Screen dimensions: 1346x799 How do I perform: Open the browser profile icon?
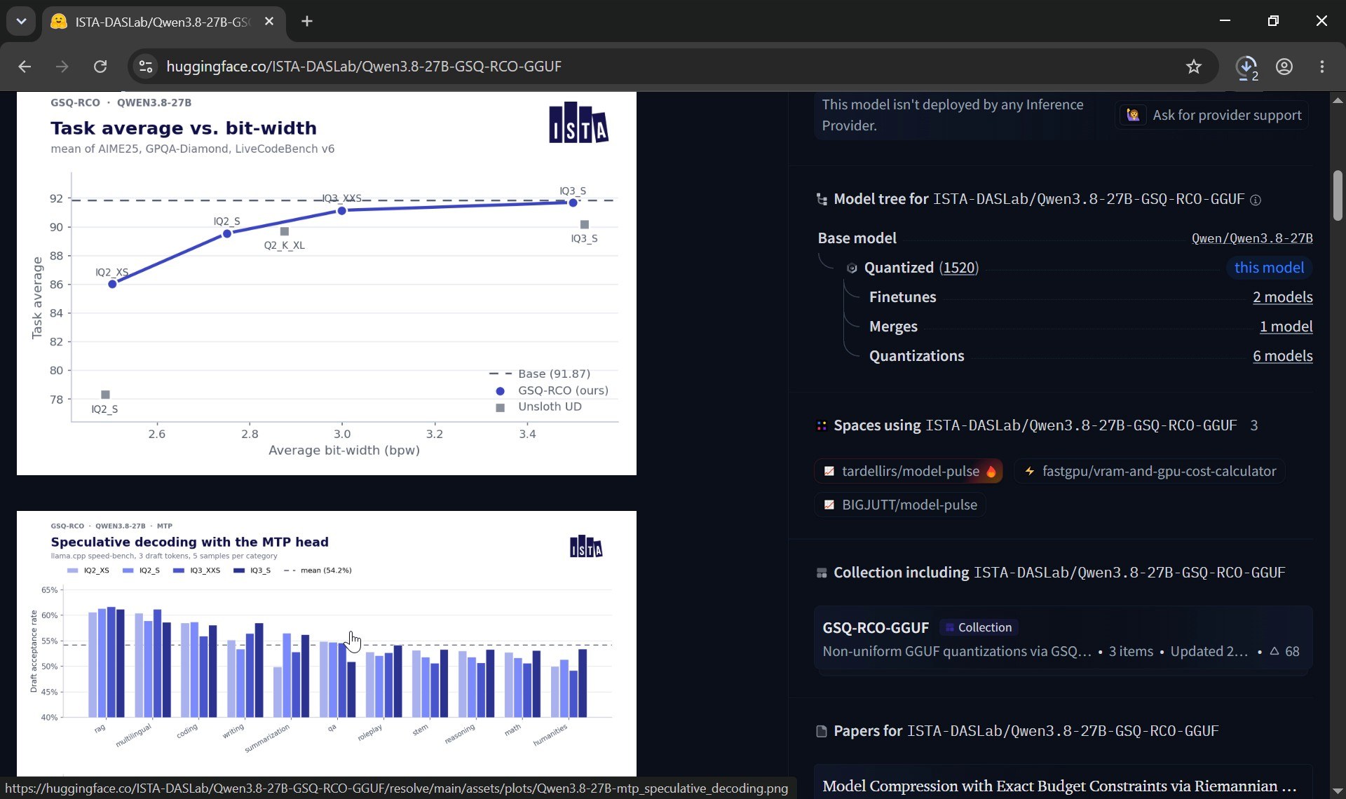point(1284,67)
